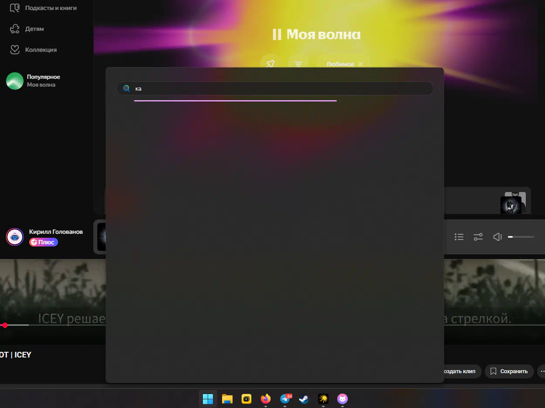The width and height of the screenshot is (545, 408).
Task: Open File Explorer from the taskbar
Action: pos(227,399)
